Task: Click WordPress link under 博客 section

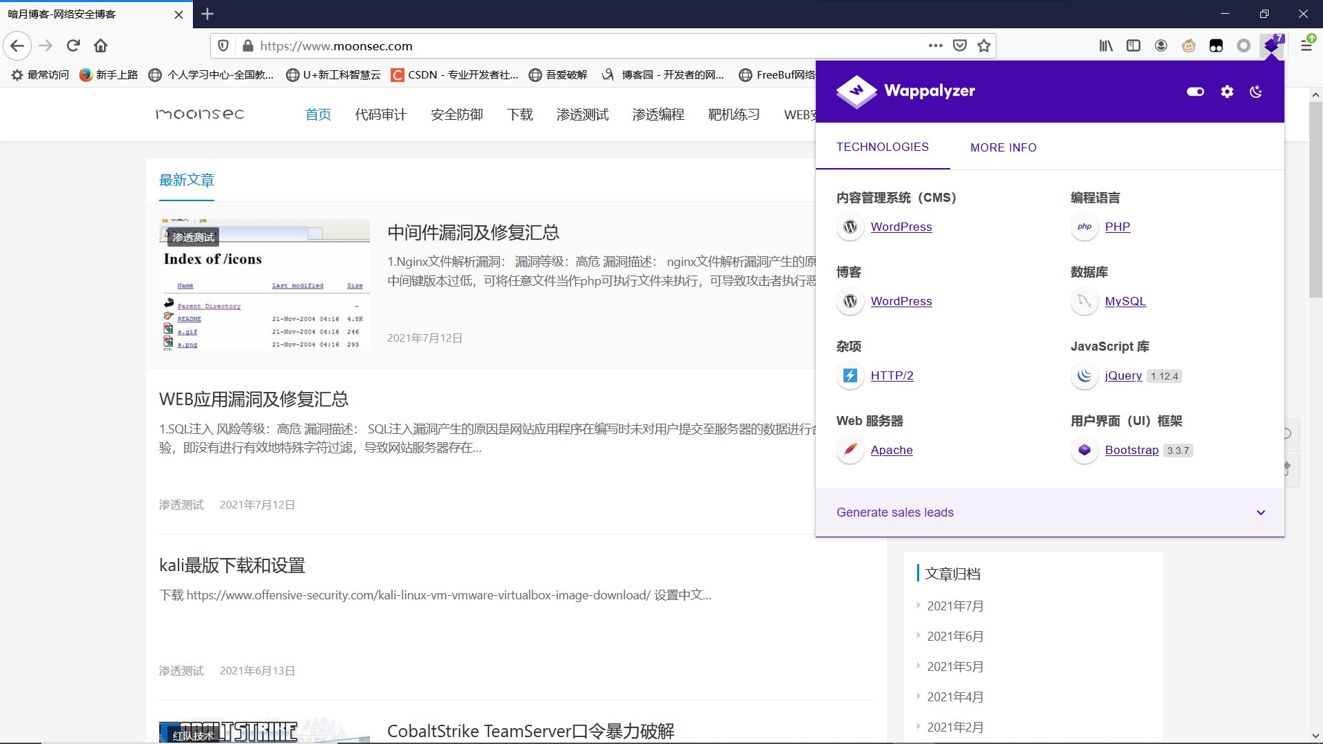Action: (901, 301)
